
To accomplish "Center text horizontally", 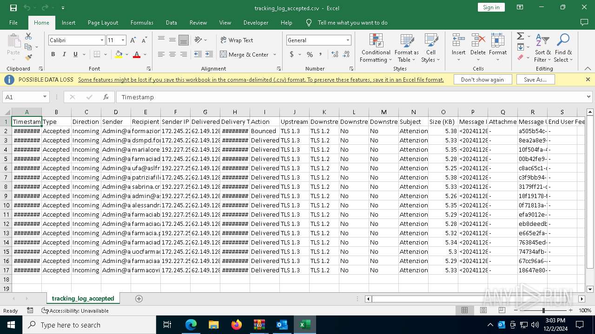I will tap(172, 54).
